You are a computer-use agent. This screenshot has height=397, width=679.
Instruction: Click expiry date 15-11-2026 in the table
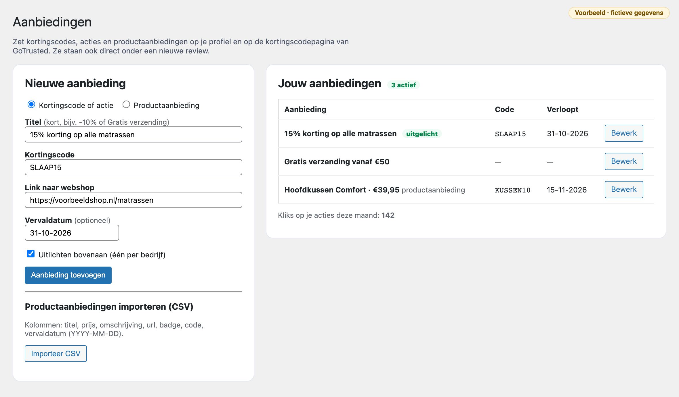point(567,190)
